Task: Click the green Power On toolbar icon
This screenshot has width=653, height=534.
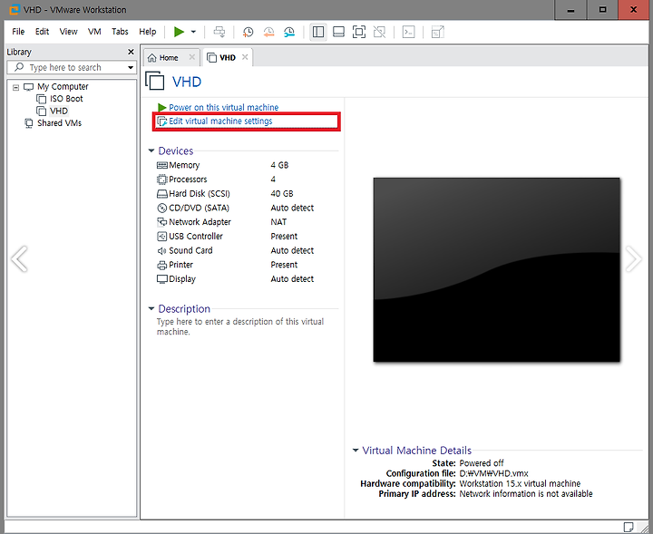Action: click(x=179, y=32)
